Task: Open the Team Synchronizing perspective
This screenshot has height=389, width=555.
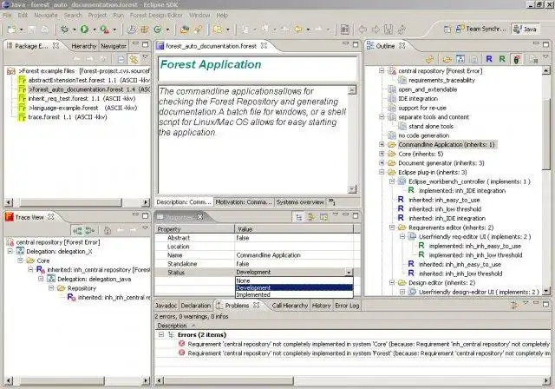Action: [480, 29]
